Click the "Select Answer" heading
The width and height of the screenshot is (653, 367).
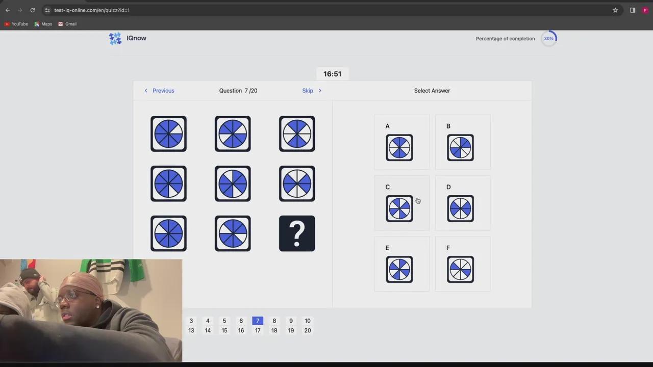pyautogui.click(x=432, y=91)
